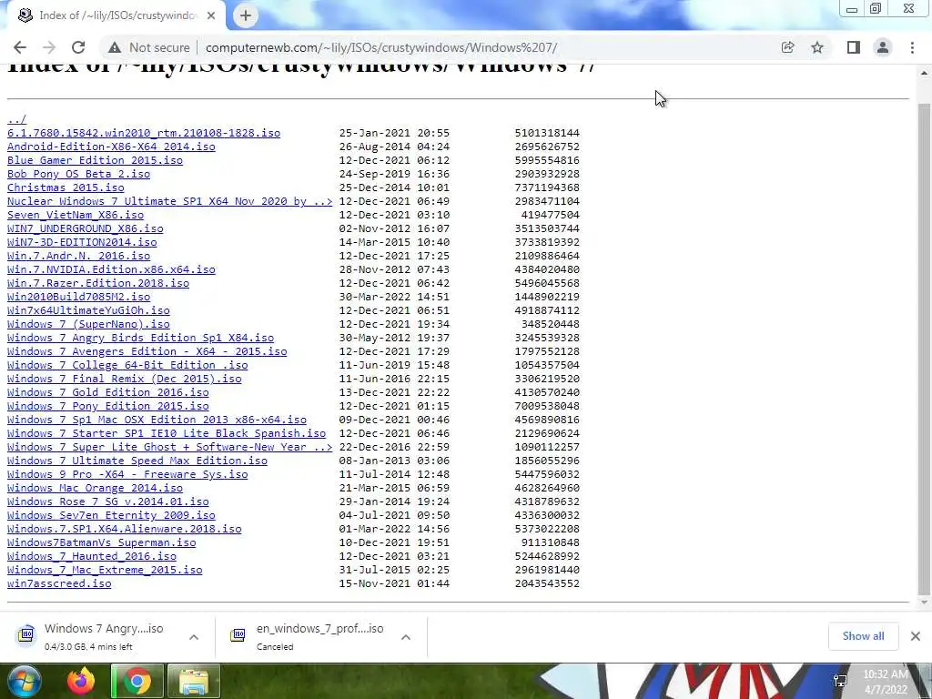
Task: Open Windows Mac Orange 2014.iso link
Action: (95, 489)
